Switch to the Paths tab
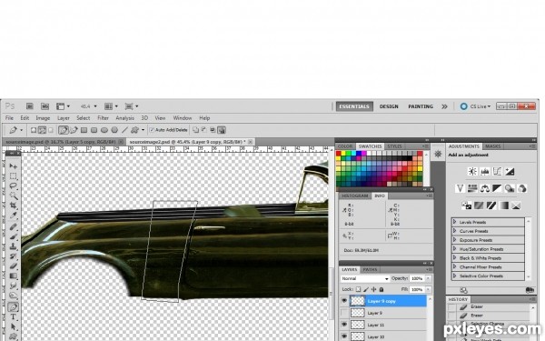The width and height of the screenshot is (545, 341). (370, 270)
